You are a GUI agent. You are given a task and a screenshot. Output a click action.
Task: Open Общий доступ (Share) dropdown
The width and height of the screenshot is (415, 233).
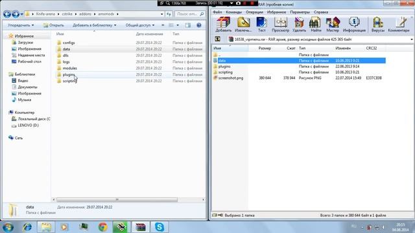pos(140,25)
